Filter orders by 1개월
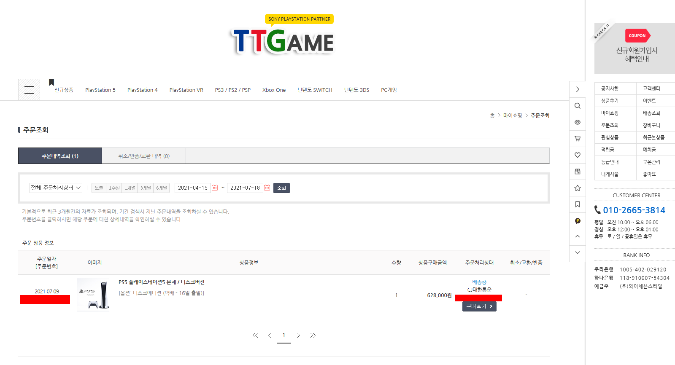The width and height of the screenshot is (675, 365). point(130,188)
